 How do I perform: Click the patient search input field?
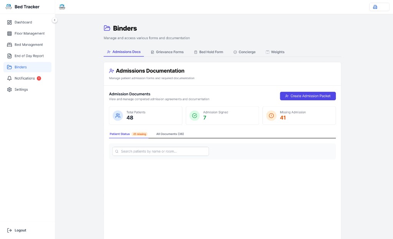[x=161, y=151]
